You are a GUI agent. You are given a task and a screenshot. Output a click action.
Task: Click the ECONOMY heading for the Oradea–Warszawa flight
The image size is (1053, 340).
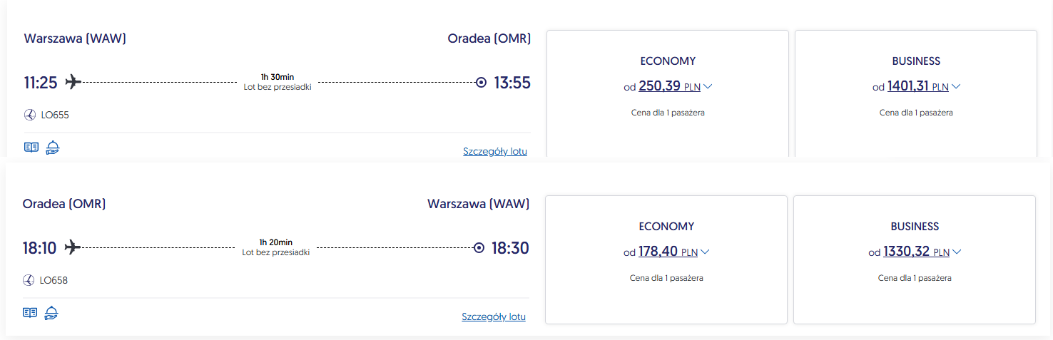666,227
